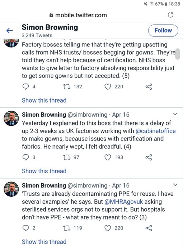This screenshot has height=245, width=183.
Task: Reply to the tweet ending (4)
Action: pyautogui.click(x=26, y=157)
